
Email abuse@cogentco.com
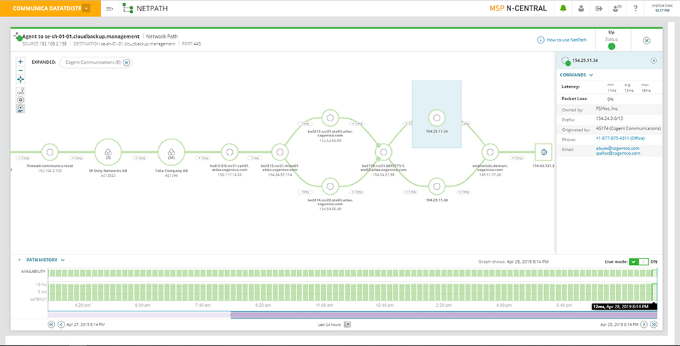point(618,148)
